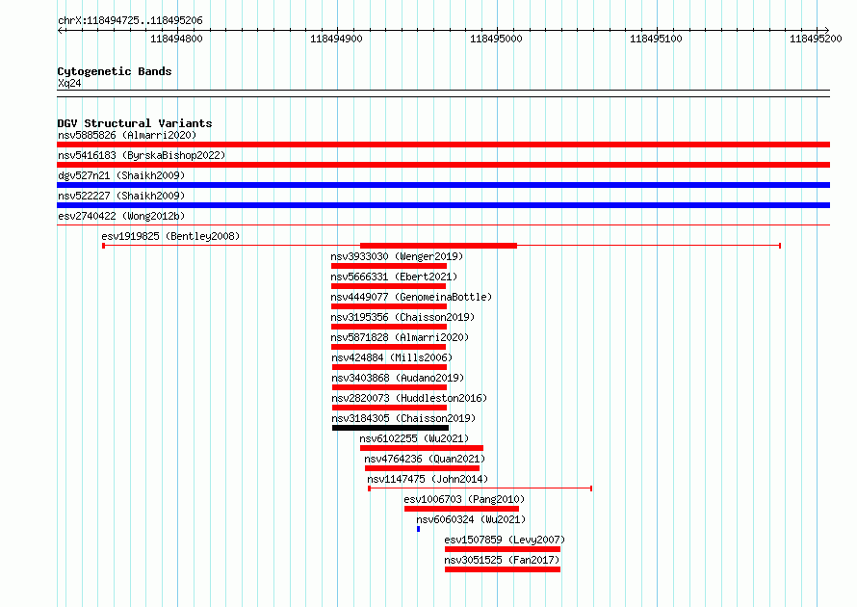
Task: Select nsv3195356 (Chaisson2019) label
Action: [403, 317]
